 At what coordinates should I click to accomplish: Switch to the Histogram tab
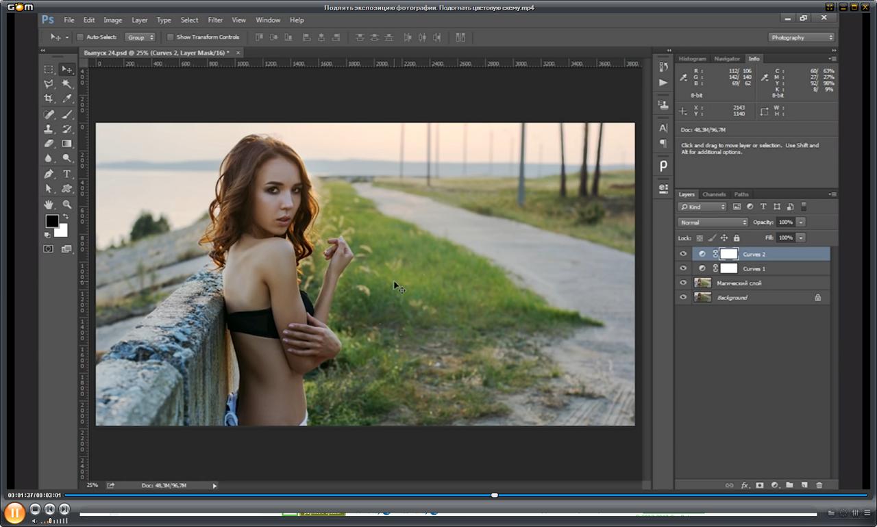(692, 59)
